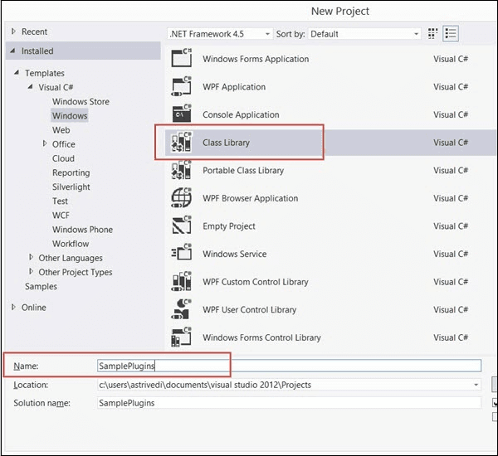Image resolution: width=498 pixels, height=456 pixels.
Task: Click the Name text field
Action: click(288, 366)
